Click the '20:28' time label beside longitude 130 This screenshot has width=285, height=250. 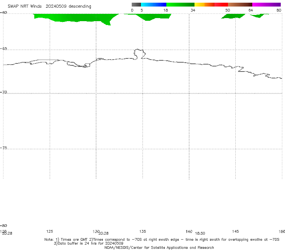pos(104,233)
